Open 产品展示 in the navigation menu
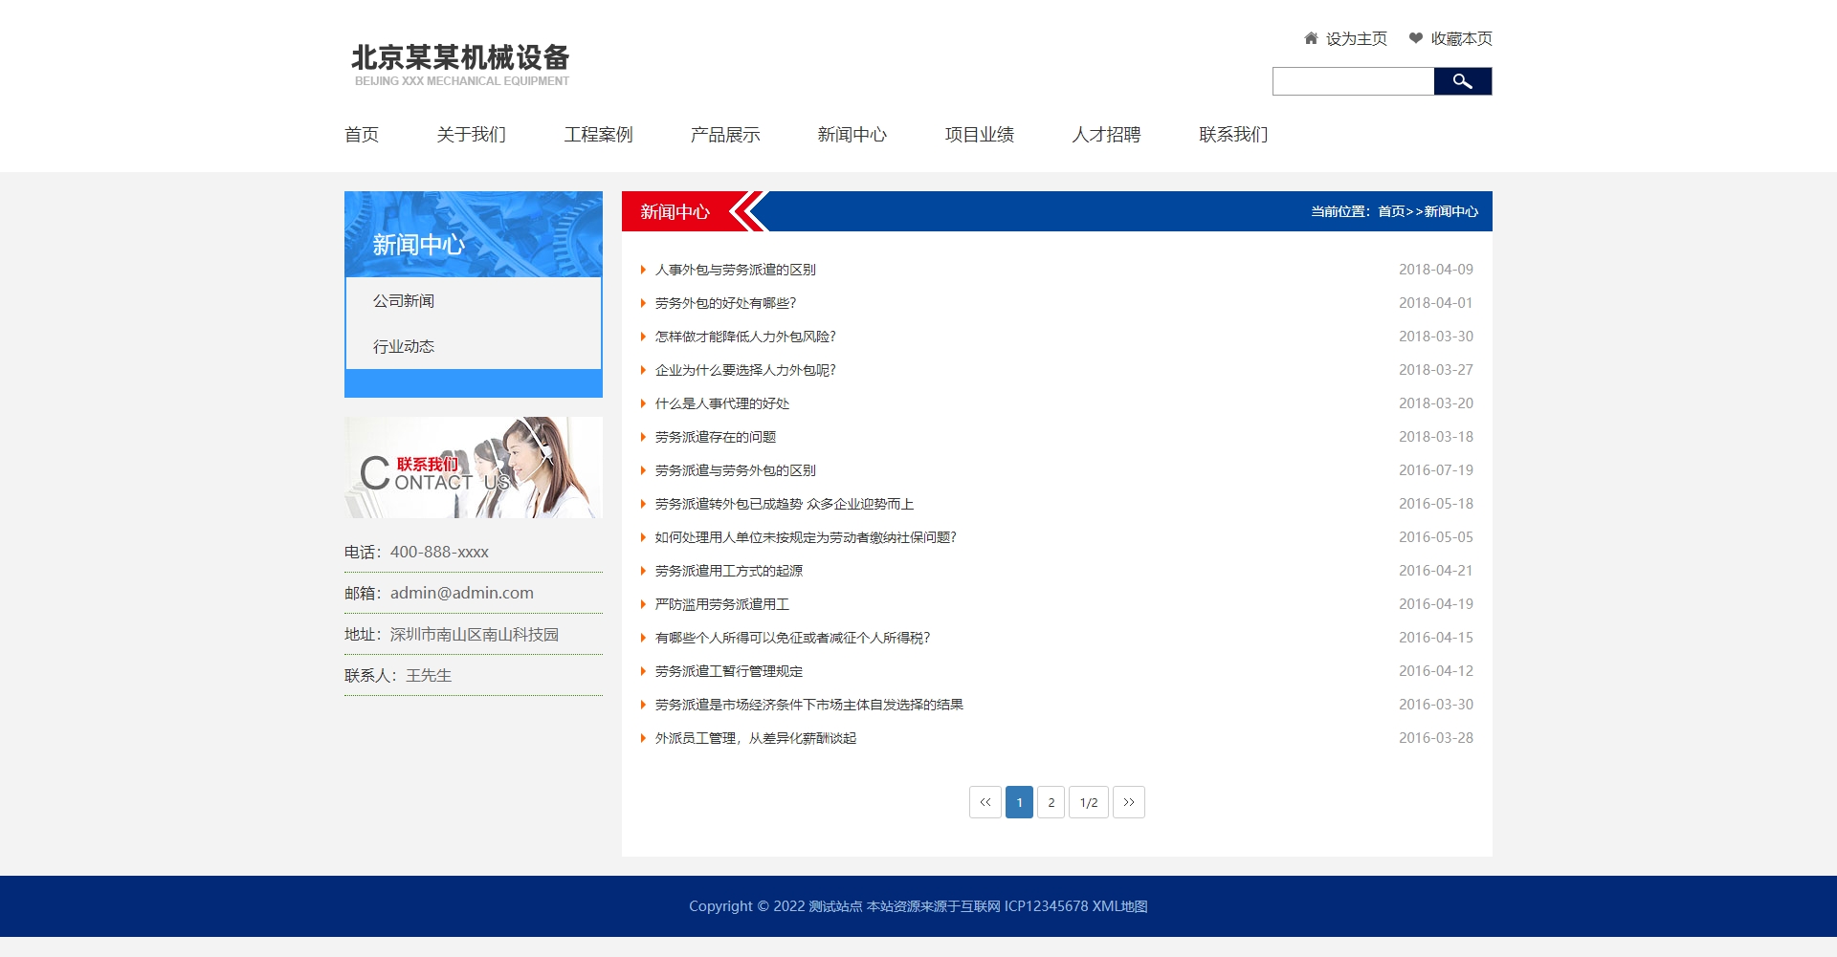Screen dimensions: 1837x957 [x=725, y=135]
